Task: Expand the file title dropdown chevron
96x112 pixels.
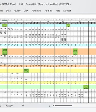Action: 71,4
